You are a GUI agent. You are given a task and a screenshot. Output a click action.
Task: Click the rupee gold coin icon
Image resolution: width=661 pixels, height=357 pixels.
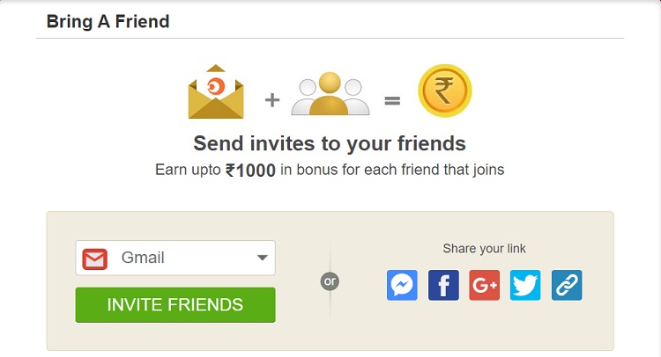[x=445, y=91]
